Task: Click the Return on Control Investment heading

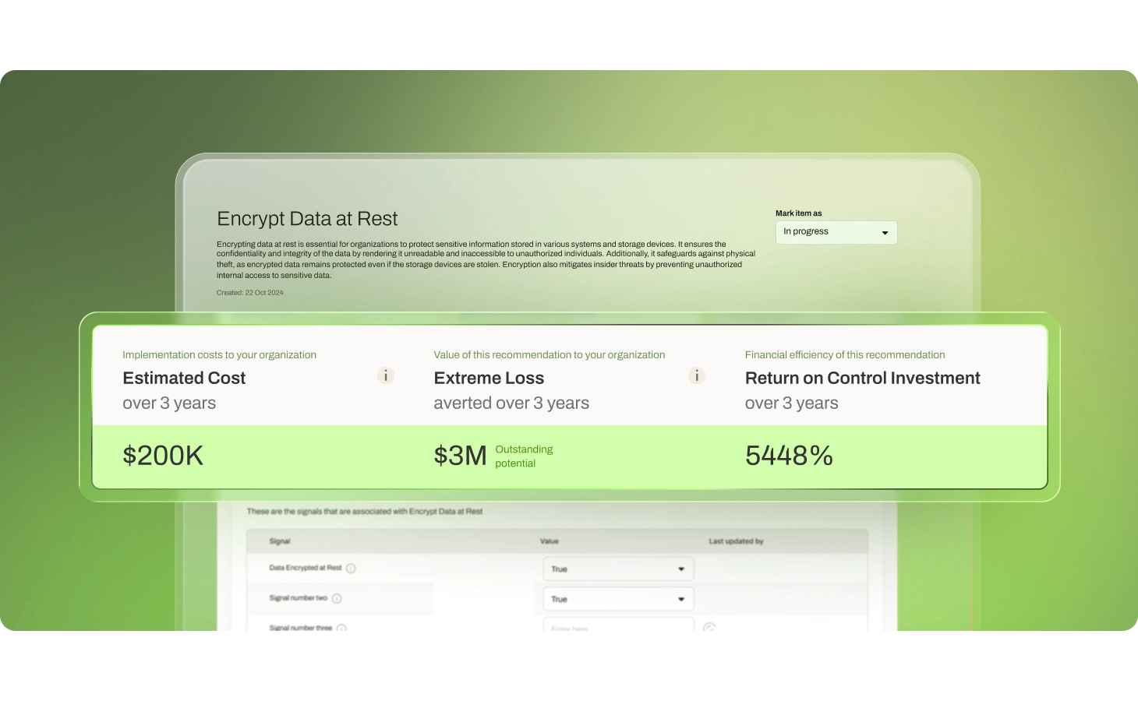Action: pos(862,378)
